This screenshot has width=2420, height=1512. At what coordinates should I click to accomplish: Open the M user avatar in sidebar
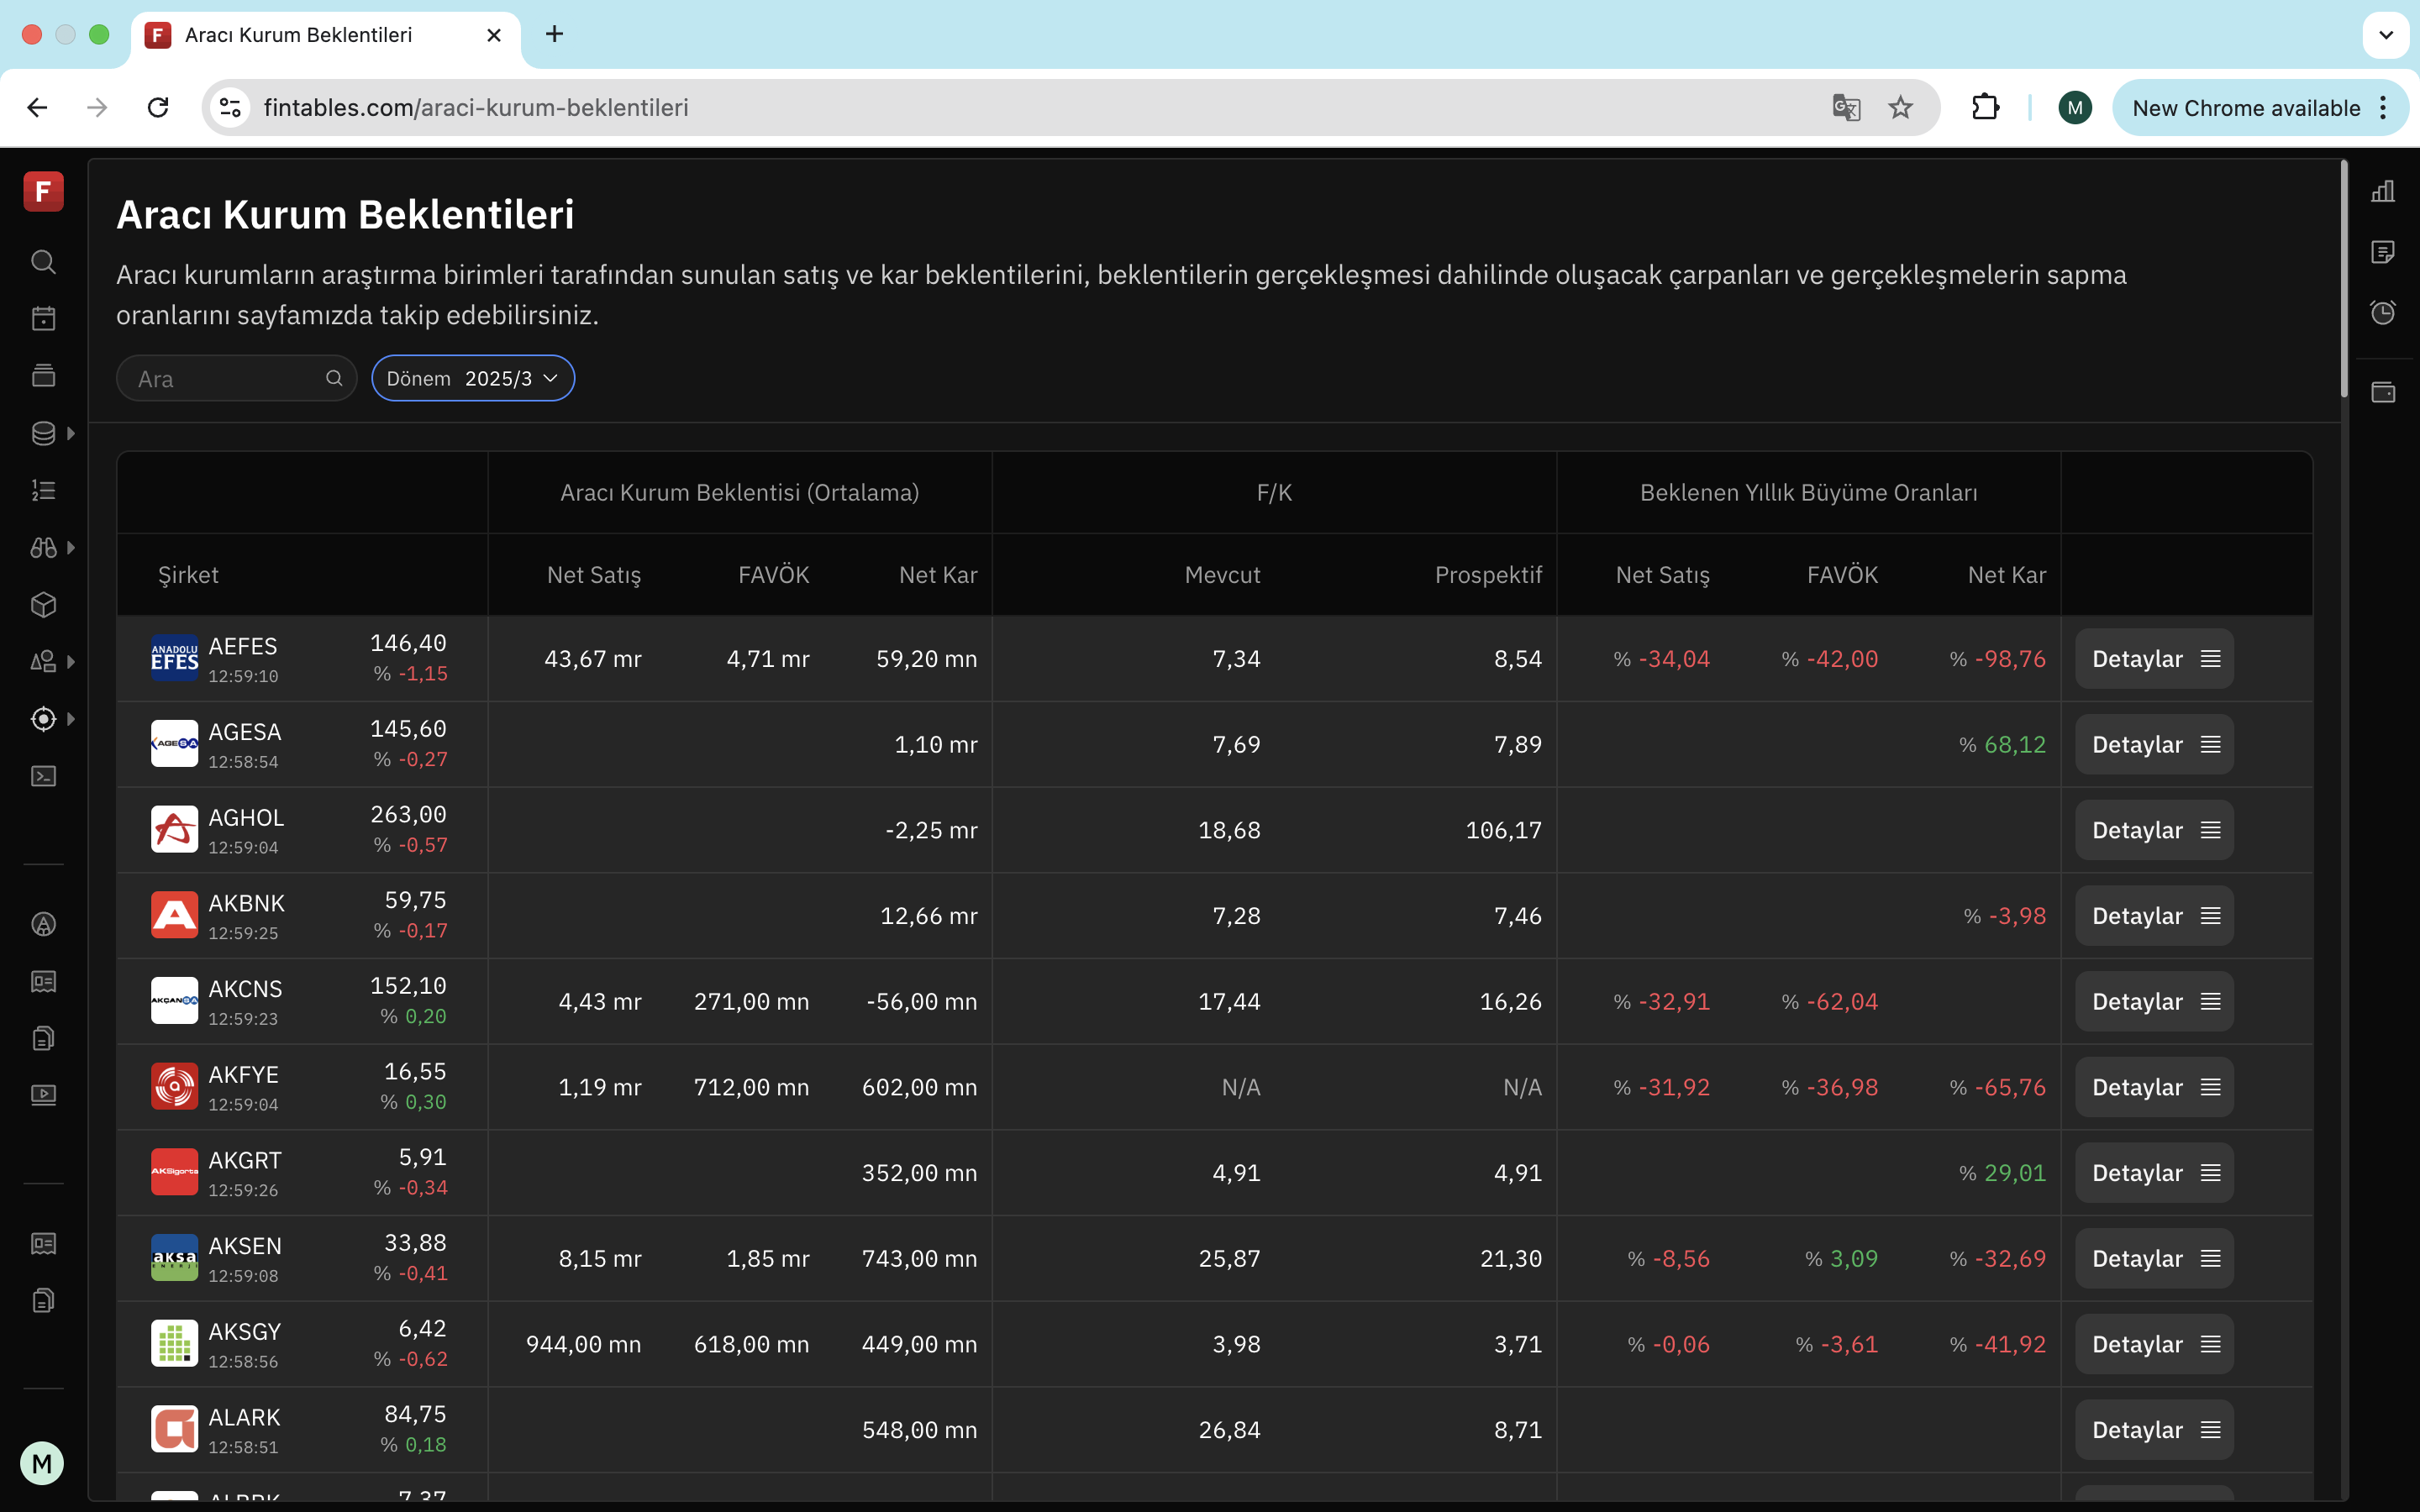(x=42, y=1464)
